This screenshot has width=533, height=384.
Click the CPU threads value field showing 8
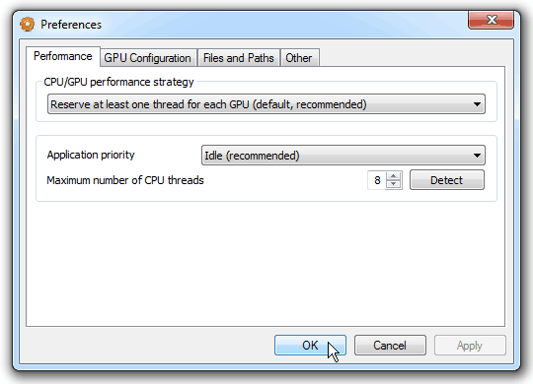pos(377,180)
